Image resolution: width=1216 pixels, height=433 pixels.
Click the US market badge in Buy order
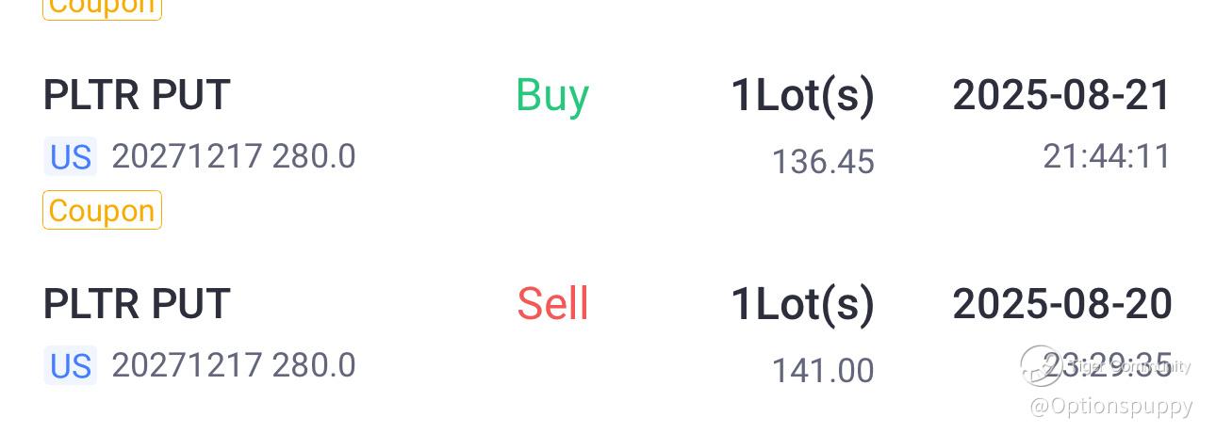coord(70,156)
